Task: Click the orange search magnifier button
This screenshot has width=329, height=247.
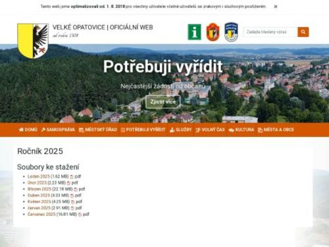Action: [x=303, y=32]
